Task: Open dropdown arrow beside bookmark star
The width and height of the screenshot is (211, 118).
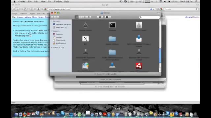Action: click(x=154, y=9)
